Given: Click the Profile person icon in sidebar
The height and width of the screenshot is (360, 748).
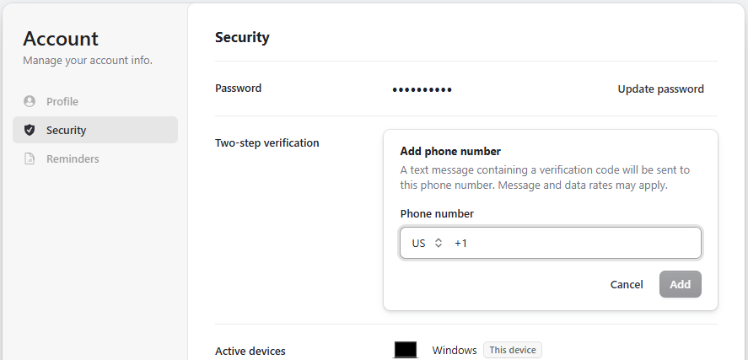Looking at the screenshot, I should click(30, 101).
